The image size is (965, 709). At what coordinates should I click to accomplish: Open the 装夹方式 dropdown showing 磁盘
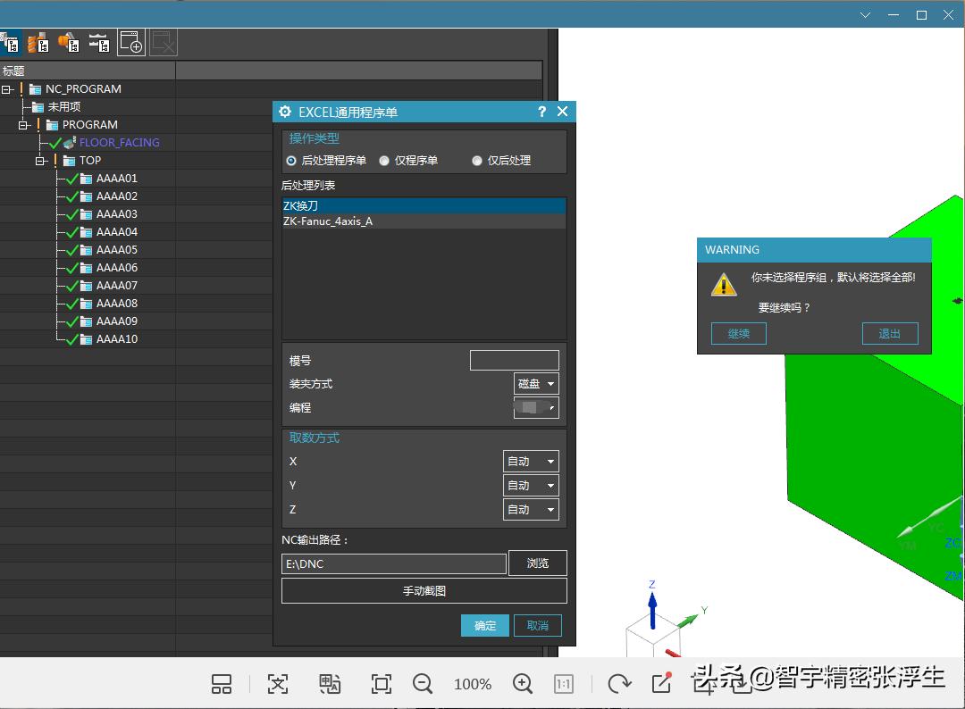(x=535, y=383)
